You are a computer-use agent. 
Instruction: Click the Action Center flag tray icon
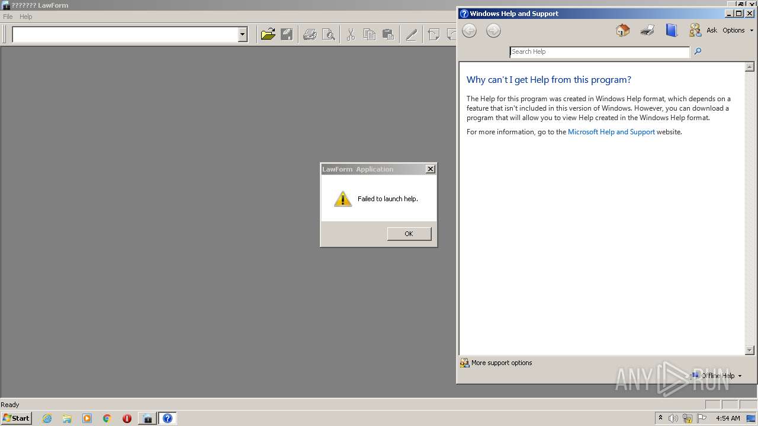click(702, 418)
